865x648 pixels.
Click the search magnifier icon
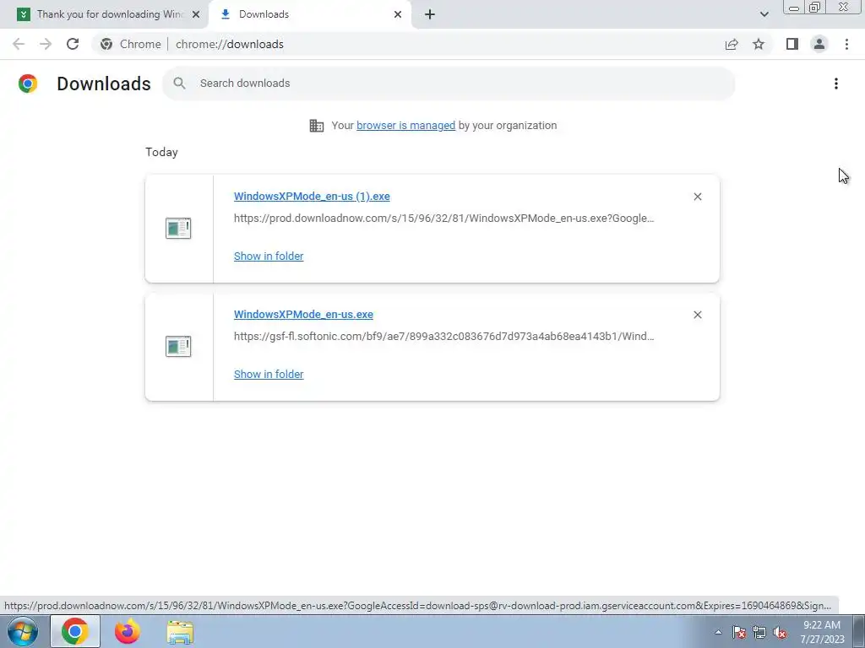[x=179, y=84]
